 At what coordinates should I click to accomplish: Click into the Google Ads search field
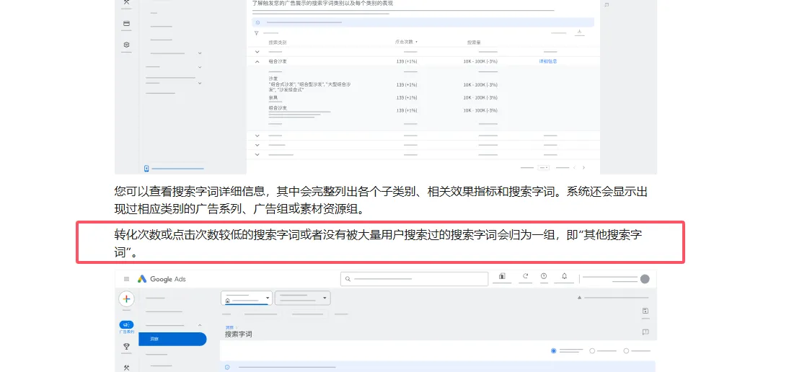(x=414, y=278)
